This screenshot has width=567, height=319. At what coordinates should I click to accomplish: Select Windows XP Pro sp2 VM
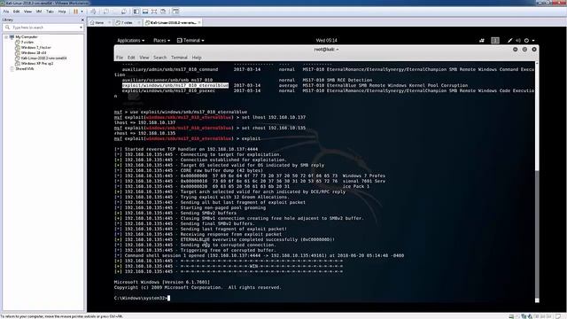pyautogui.click(x=37, y=63)
